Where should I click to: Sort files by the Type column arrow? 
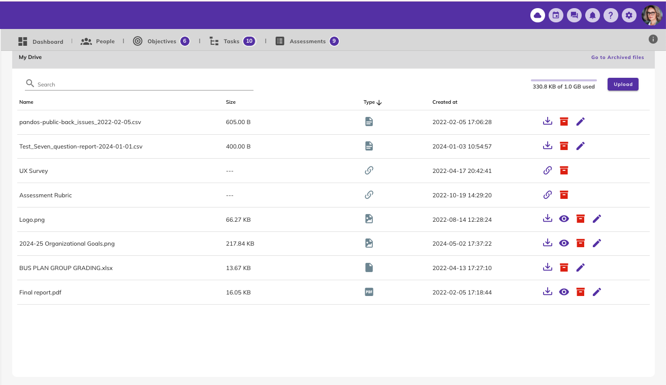[379, 102]
